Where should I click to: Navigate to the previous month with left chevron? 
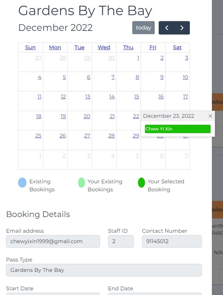pyautogui.click(x=167, y=27)
